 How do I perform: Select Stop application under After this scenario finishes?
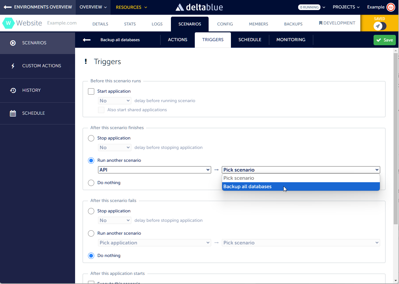tap(91, 138)
